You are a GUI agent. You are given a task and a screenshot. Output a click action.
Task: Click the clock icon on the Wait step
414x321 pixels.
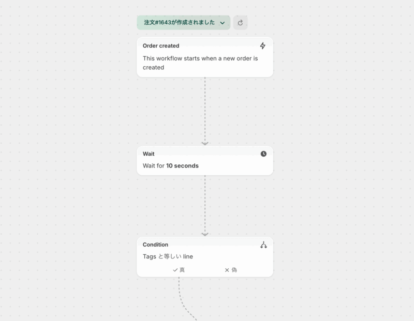(x=263, y=154)
